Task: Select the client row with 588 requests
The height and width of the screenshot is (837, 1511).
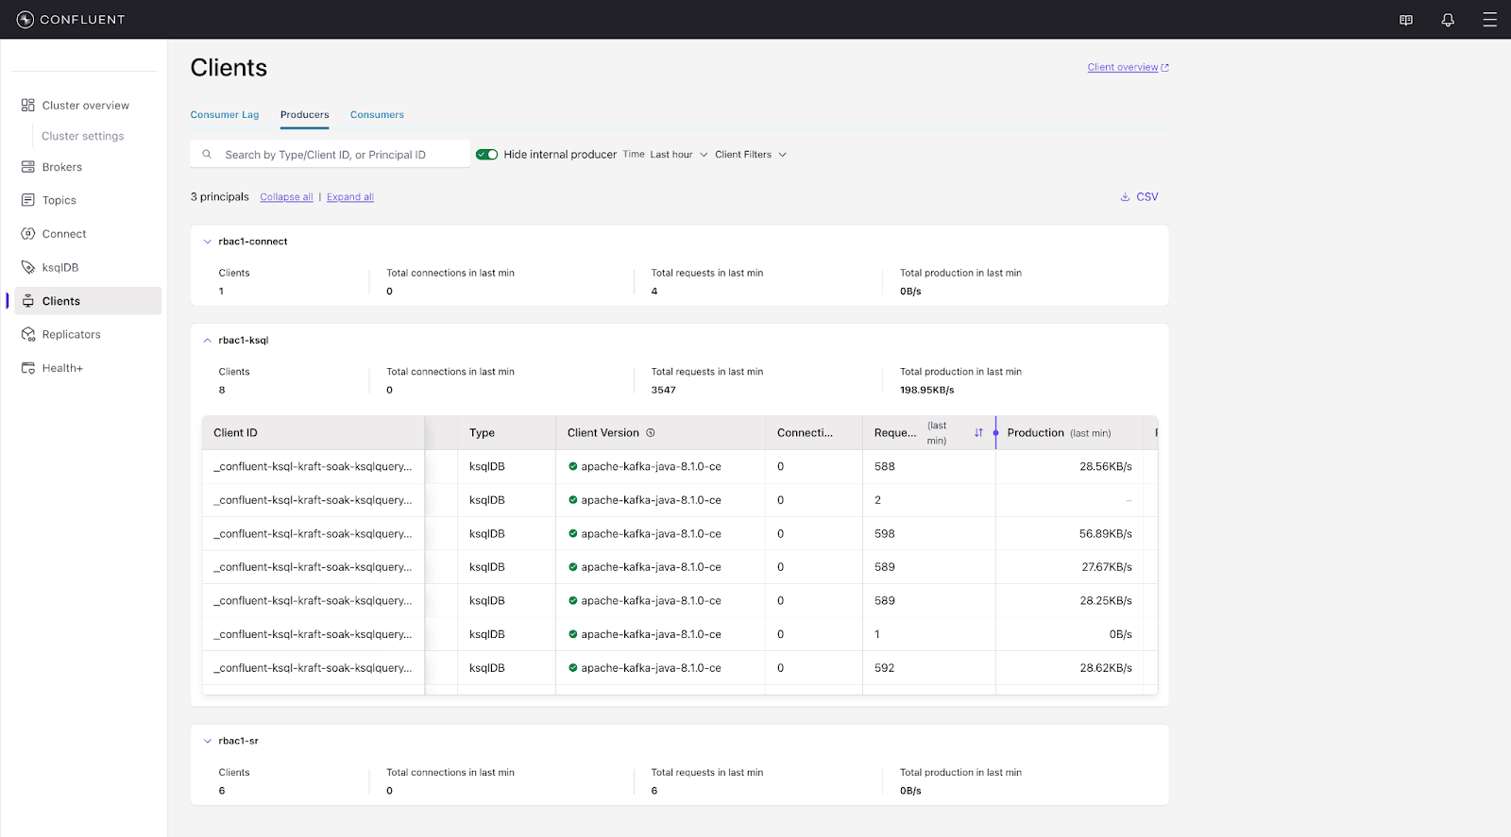Action: [x=680, y=466]
